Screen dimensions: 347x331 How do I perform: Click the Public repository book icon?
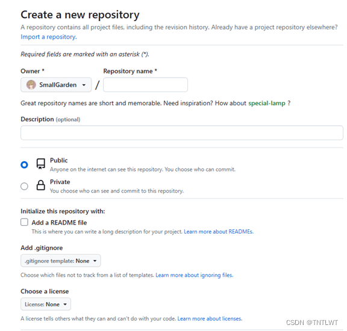pos(41,164)
